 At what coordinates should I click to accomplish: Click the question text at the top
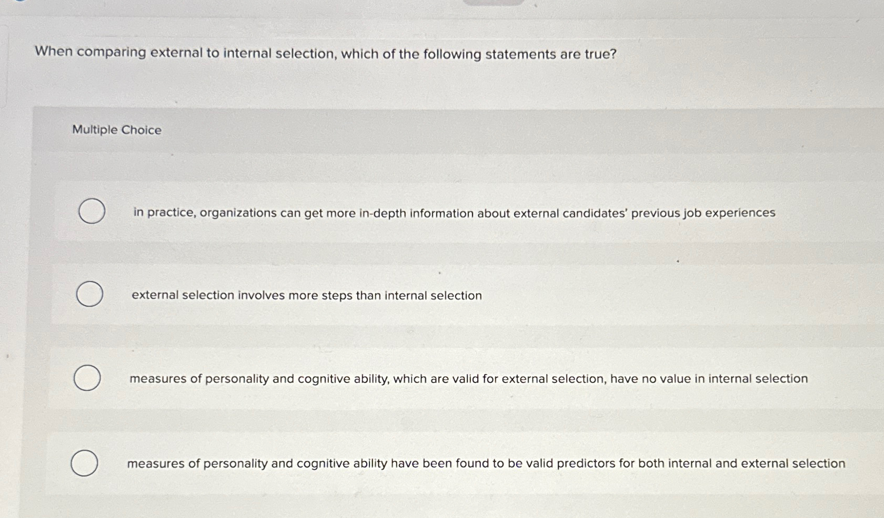point(324,54)
